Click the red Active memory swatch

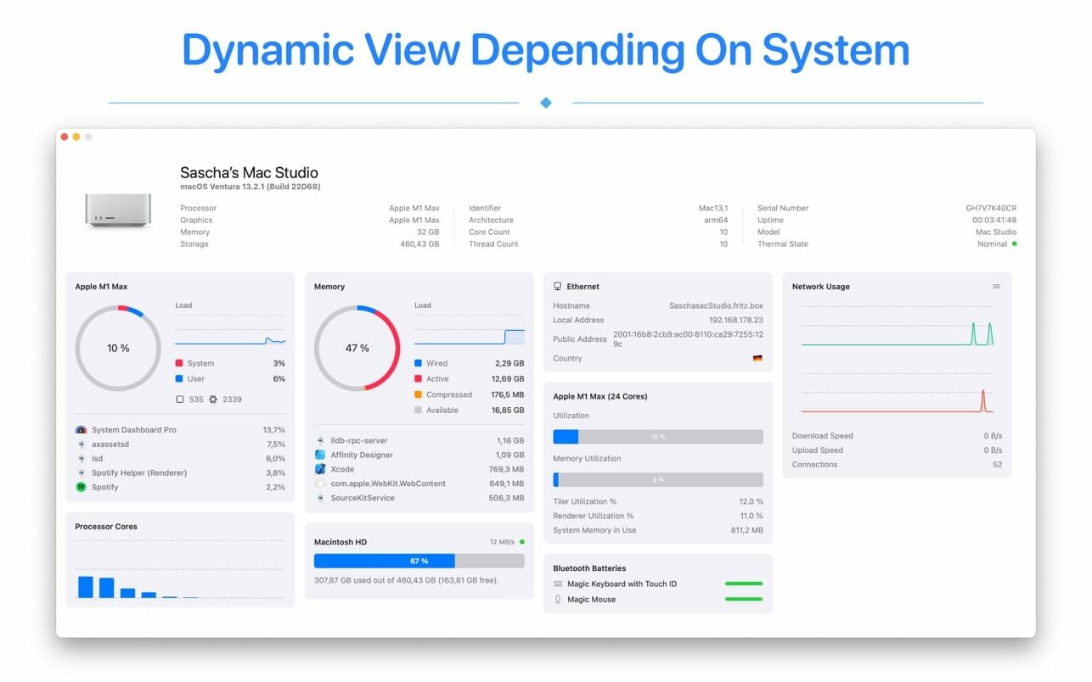[418, 379]
